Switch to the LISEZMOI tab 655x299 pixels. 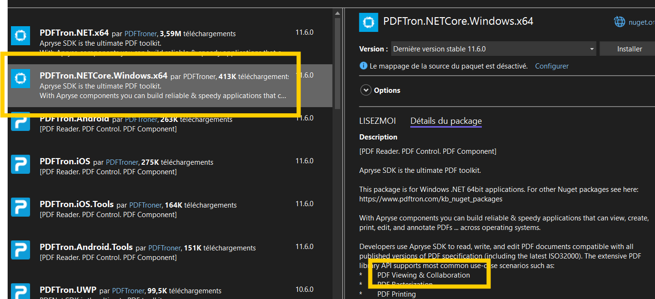pyautogui.click(x=377, y=121)
